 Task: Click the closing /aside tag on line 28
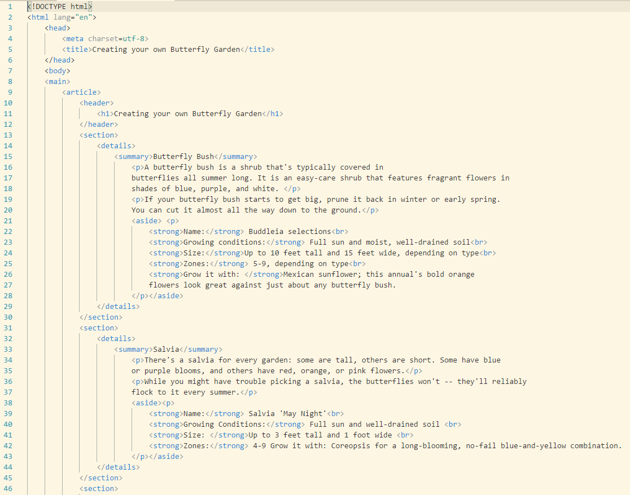(166, 296)
